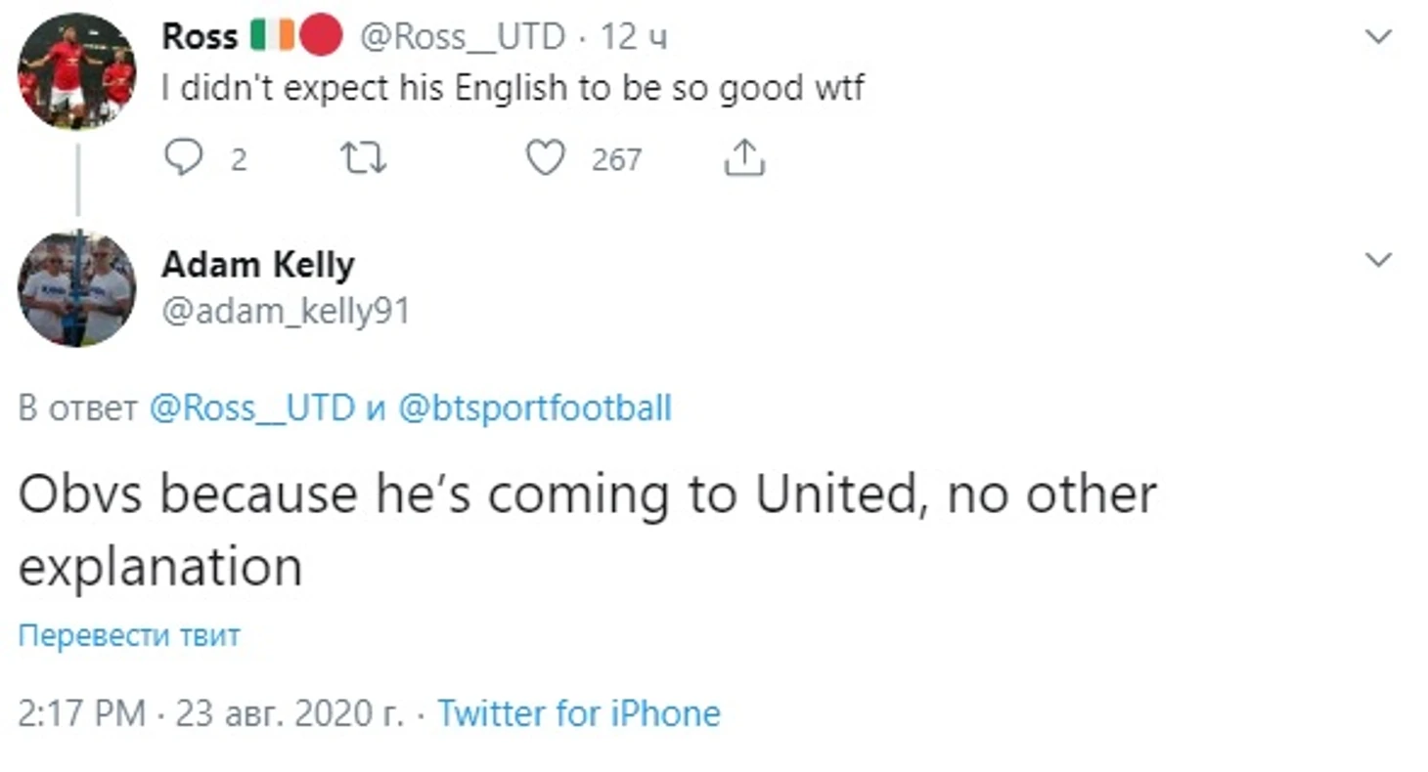Image resolution: width=1428 pixels, height=772 pixels.
Task: Open @Ross__UTD mention in the reply line
Action: point(251,407)
